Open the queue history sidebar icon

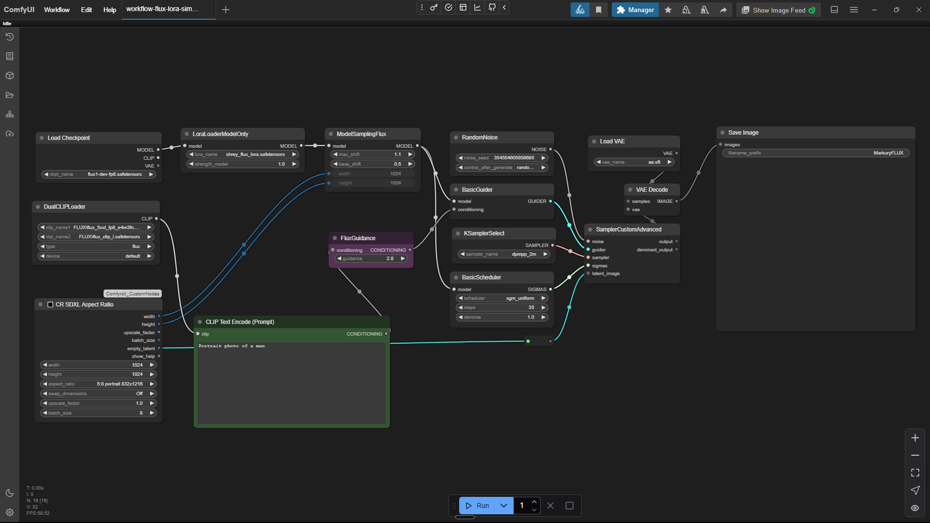(x=10, y=37)
